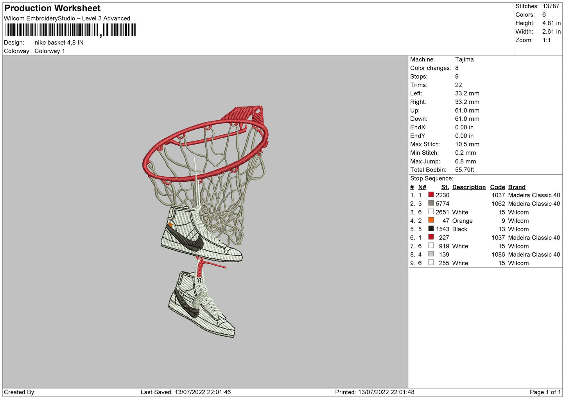Click the 'Brand' column header

click(517, 187)
